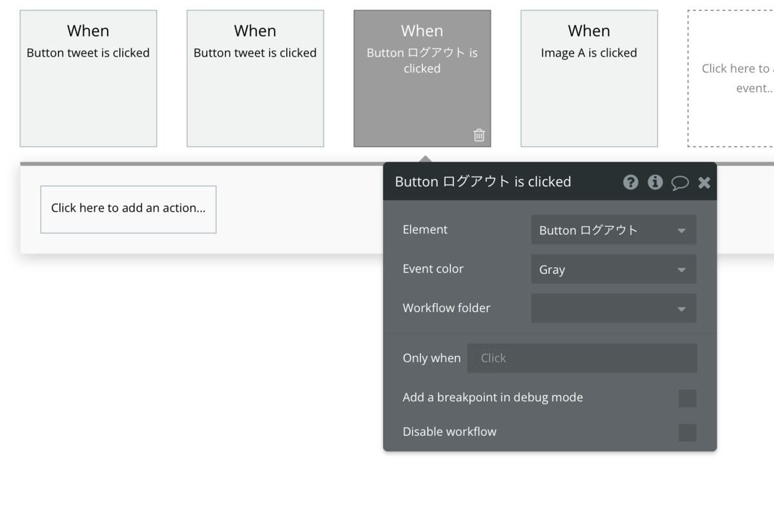
Task: Expand the Event color dropdown
Action: tap(613, 269)
